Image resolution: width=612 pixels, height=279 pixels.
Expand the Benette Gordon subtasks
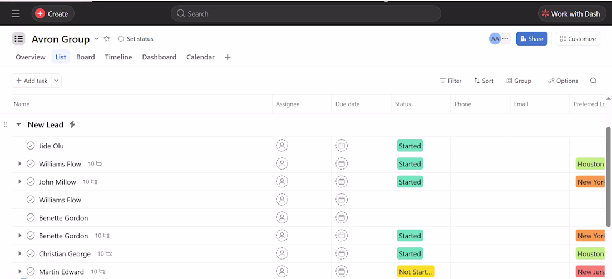[x=19, y=235]
